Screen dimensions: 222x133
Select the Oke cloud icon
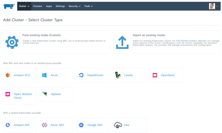118,125
